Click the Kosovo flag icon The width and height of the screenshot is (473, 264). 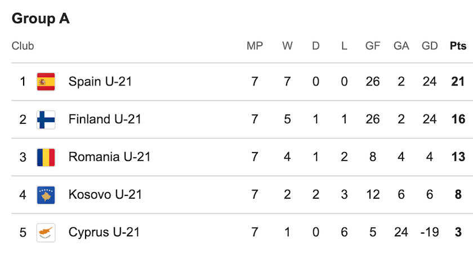point(46,195)
